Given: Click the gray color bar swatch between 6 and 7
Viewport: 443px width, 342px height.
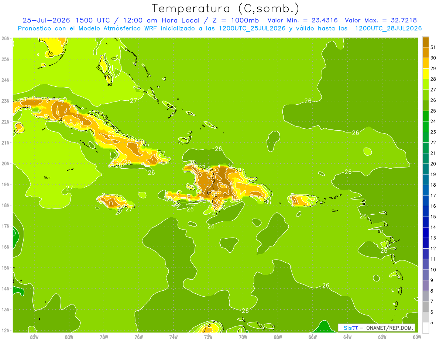Looking at the screenshot, I should point(426,307).
